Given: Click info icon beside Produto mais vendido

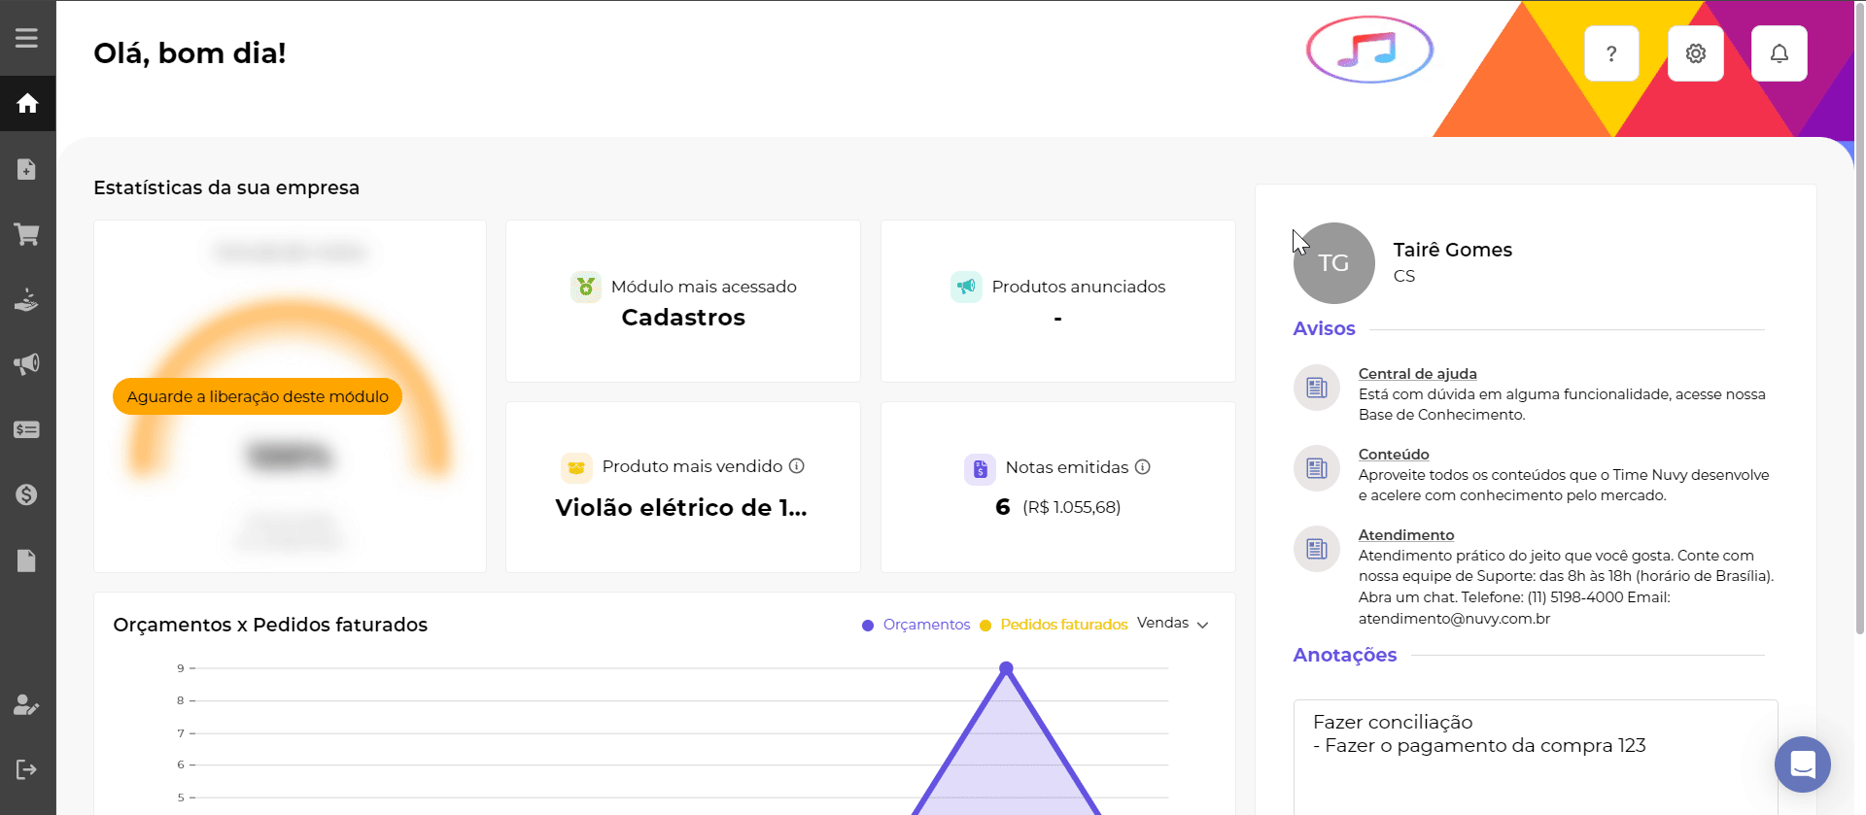Looking at the screenshot, I should click(797, 466).
